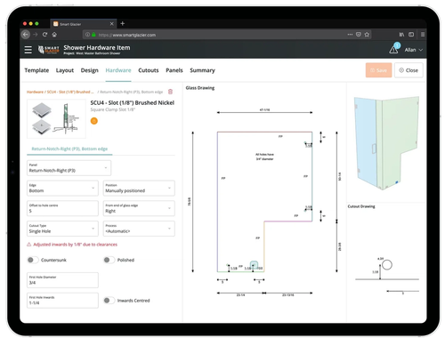Bookmark this page with star icon

tap(367, 35)
